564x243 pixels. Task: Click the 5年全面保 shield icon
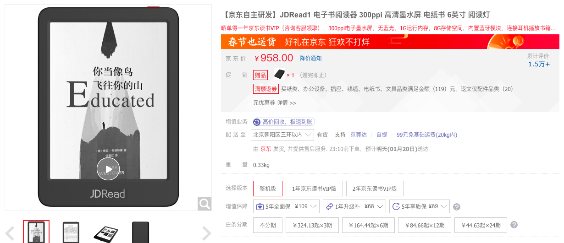pyautogui.click(x=260, y=206)
